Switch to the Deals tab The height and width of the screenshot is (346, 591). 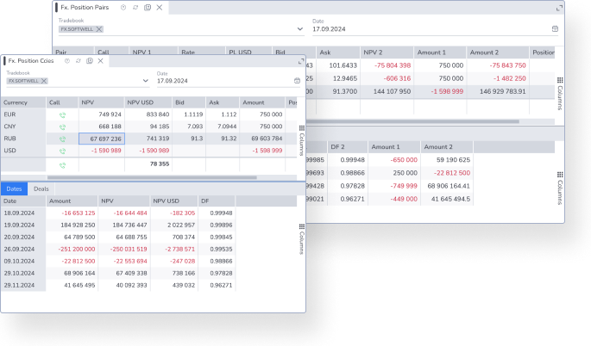41,188
